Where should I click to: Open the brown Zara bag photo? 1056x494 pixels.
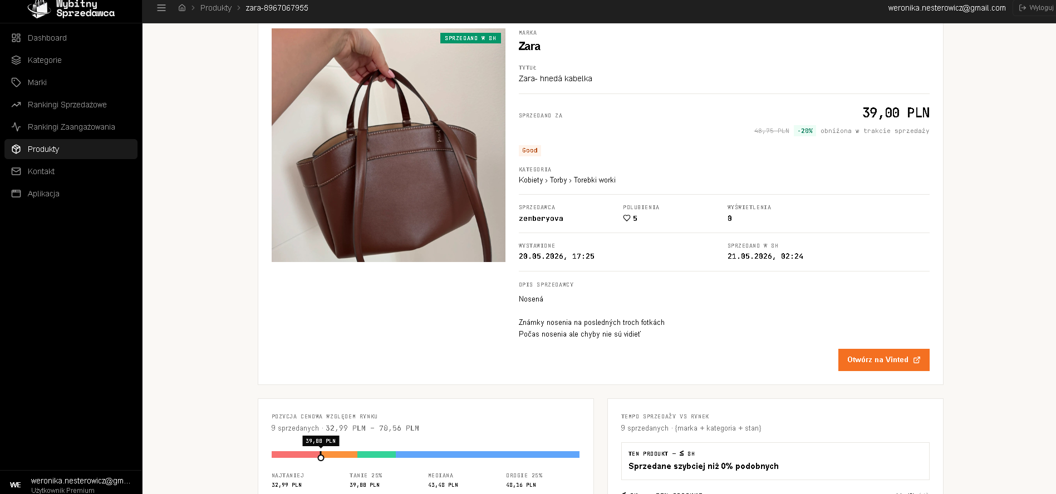click(x=389, y=145)
